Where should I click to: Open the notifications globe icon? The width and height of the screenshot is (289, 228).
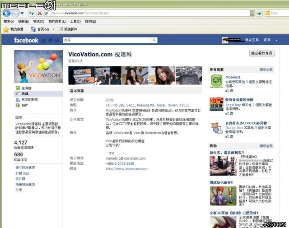pyautogui.click(x=57, y=40)
